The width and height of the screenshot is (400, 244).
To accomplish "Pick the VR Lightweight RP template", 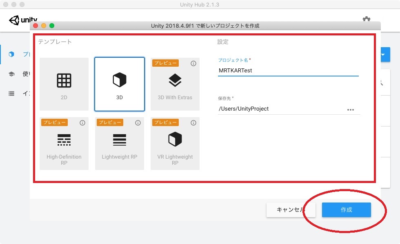I will tap(175, 143).
